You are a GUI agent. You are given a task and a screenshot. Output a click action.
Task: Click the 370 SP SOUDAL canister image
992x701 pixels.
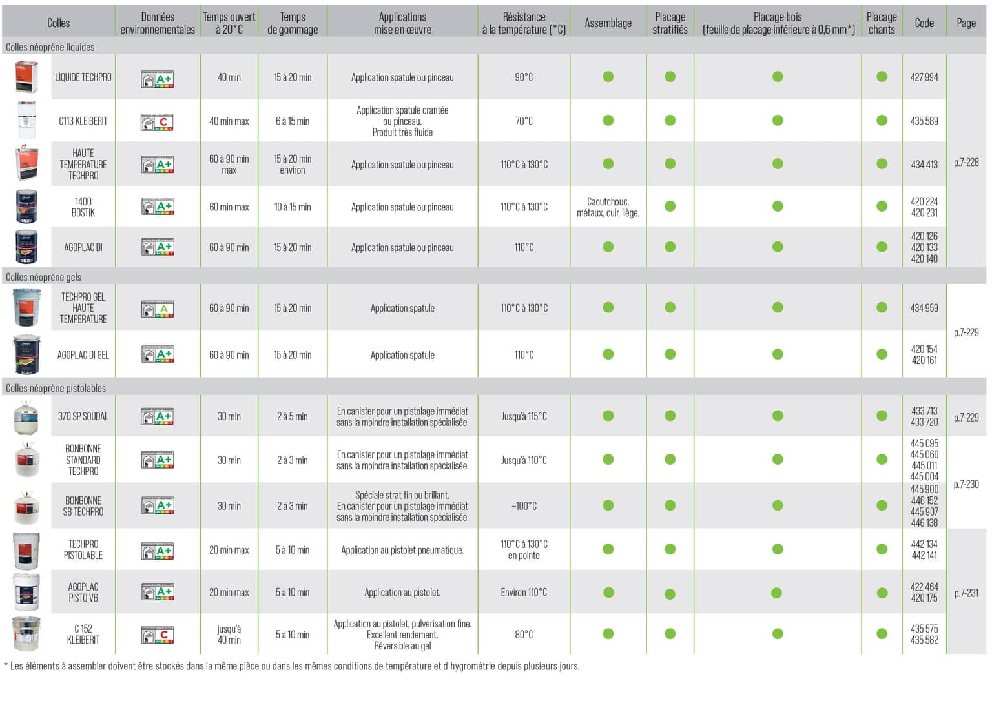pyautogui.click(x=27, y=416)
